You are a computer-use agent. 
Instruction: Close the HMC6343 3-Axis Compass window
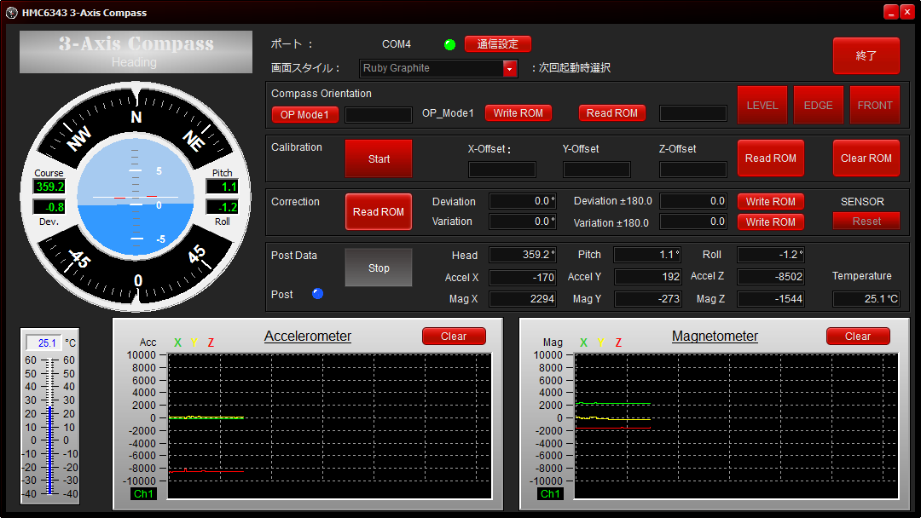coord(907,12)
